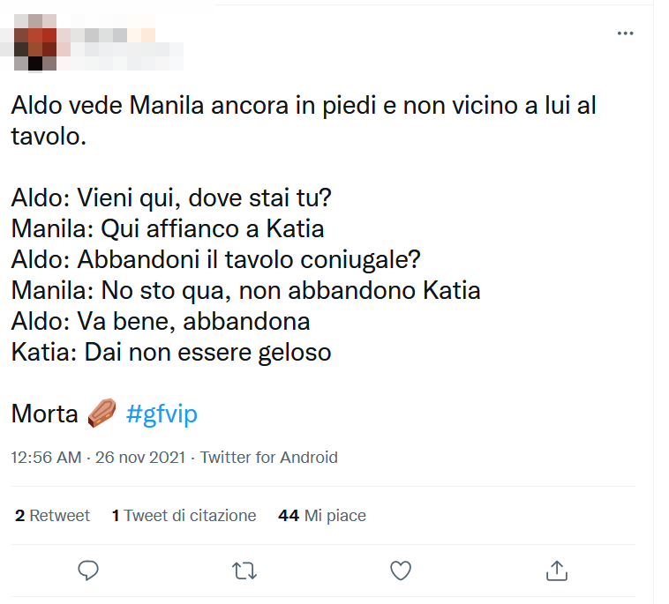Click the line "Manila: Qui affianco a Katia"

click(168, 229)
